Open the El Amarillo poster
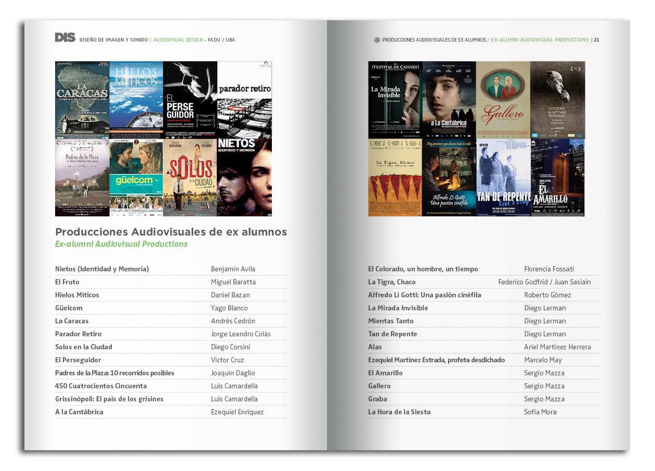 point(558,177)
